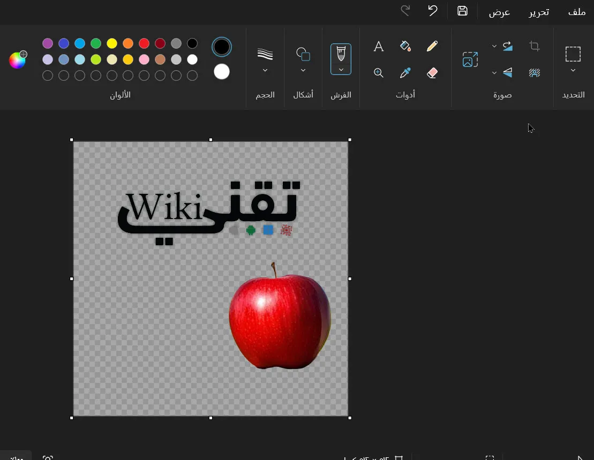Expand the Brushes dropdown chevron
594x460 pixels.
coord(341,70)
